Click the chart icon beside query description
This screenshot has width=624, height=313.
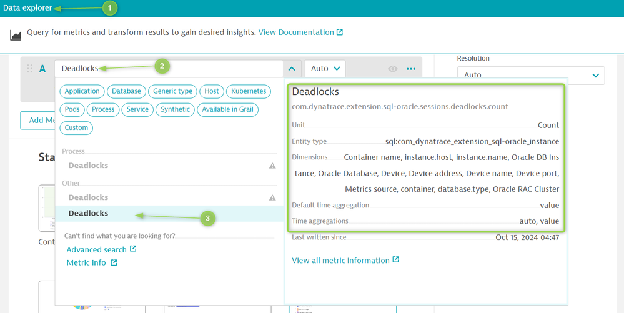[16, 36]
